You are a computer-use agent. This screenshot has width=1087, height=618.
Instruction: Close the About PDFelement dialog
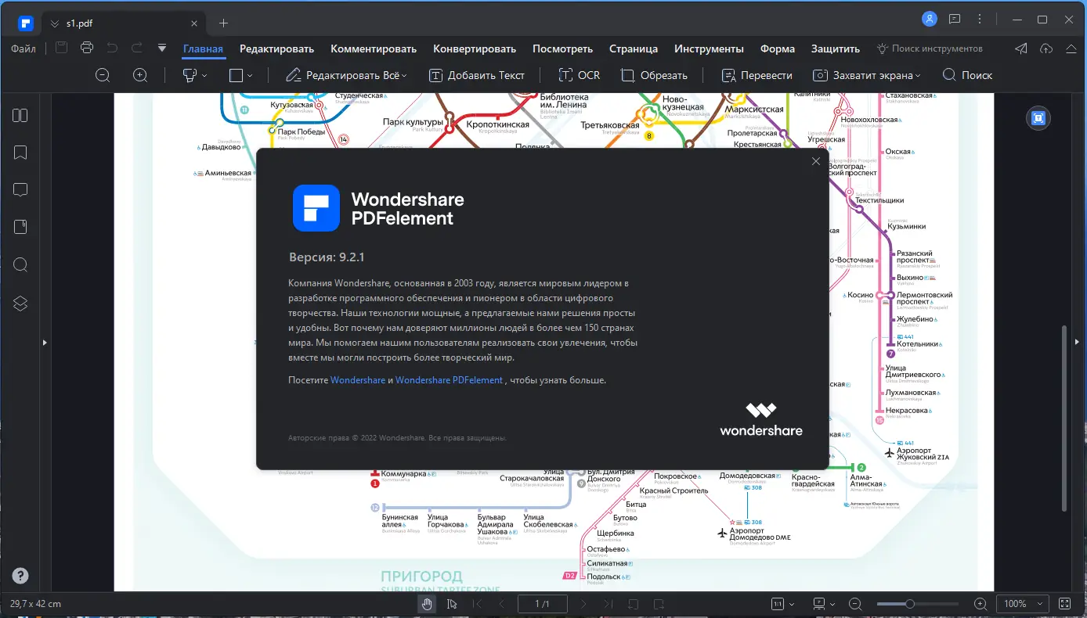tap(815, 161)
